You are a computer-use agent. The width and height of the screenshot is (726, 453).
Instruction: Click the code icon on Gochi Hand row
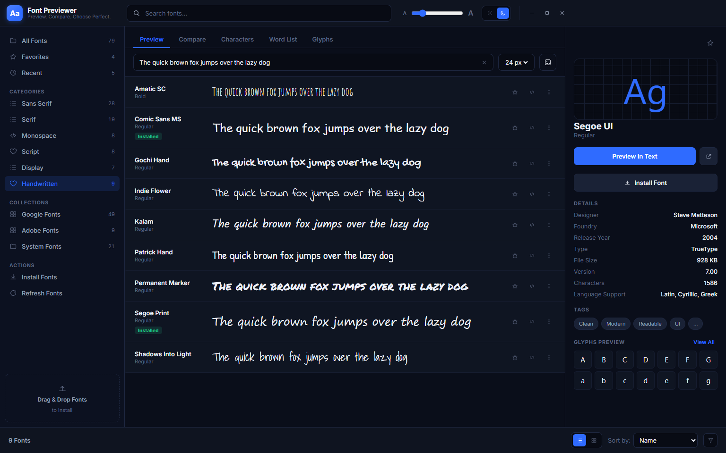click(x=532, y=163)
